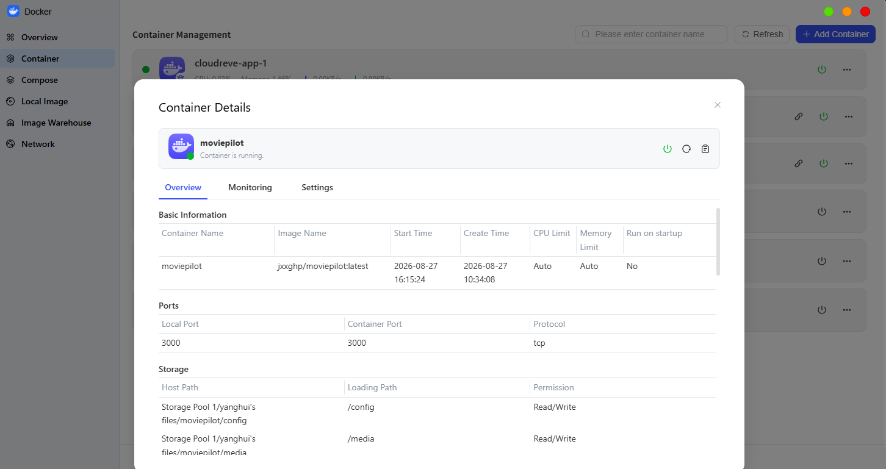The image size is (886, 469).
Task: Click the /config loading path
Action: pyautogui.click(x=361, y=407)
